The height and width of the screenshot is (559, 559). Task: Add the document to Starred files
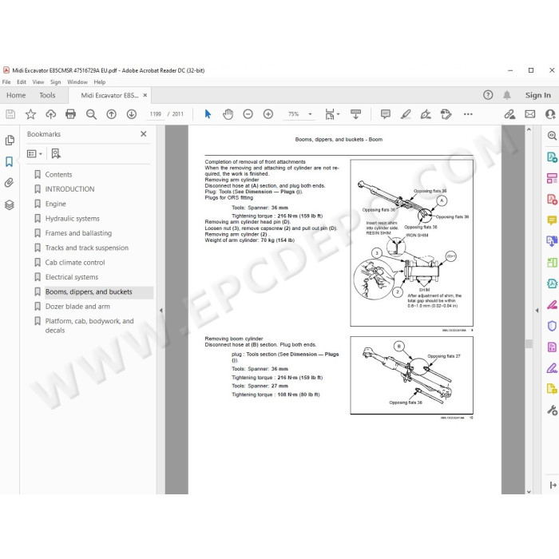[x=30, y=114]
